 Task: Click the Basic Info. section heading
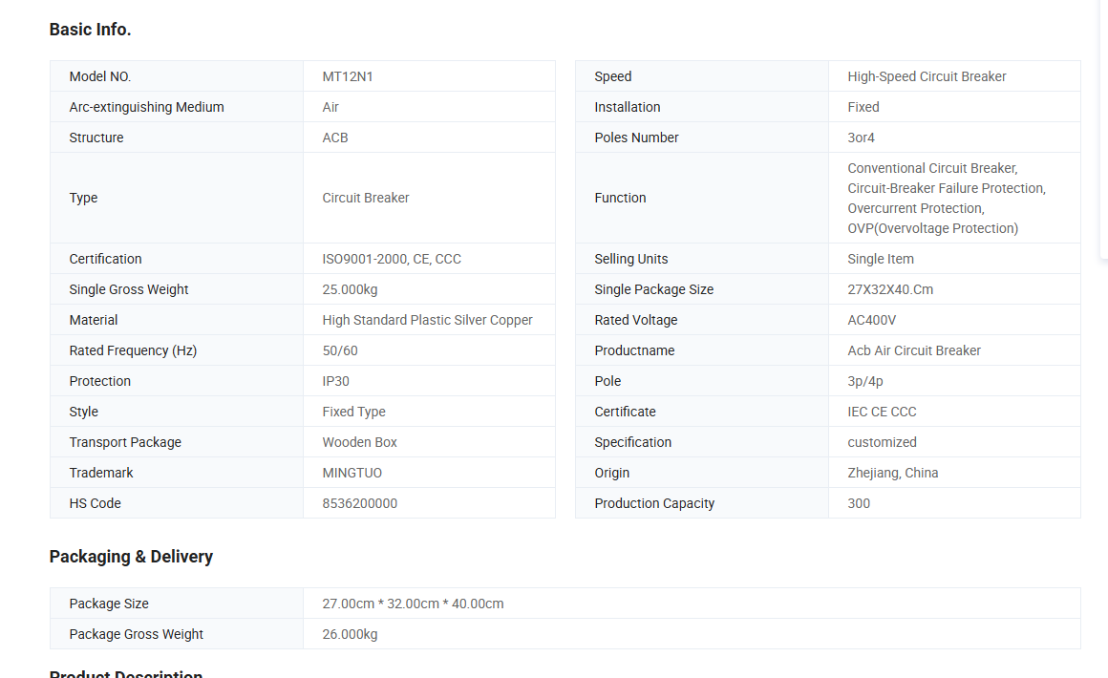point(90,30)
